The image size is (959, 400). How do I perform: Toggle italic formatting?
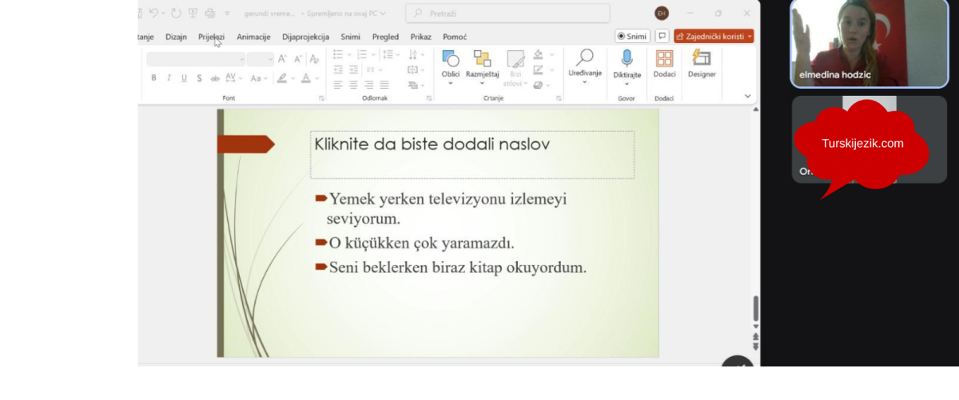pos(169,78)
